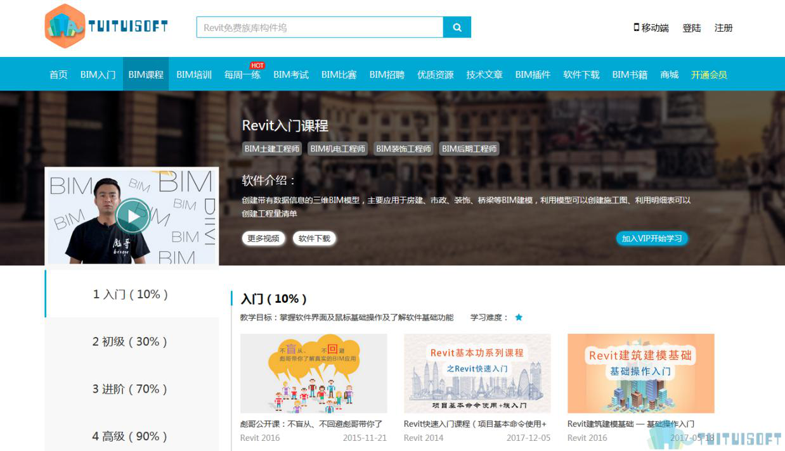Open the 彪哥公开课 course thumbnail

point(313,374)
